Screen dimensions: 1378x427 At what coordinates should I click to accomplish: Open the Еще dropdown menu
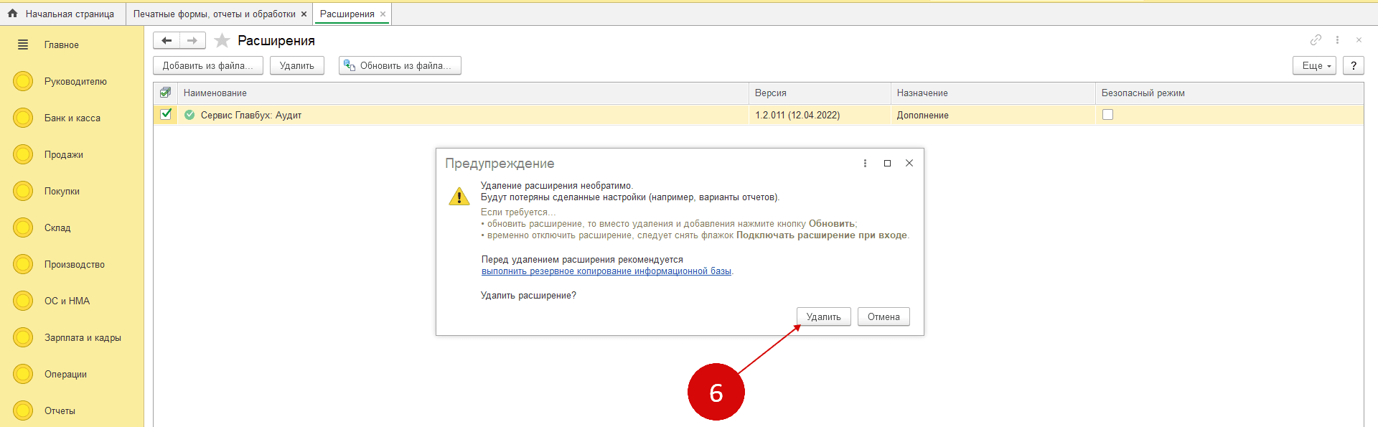[x=1314, y=65]
